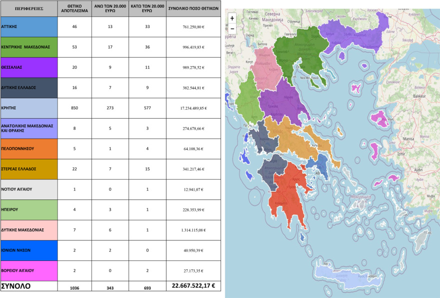Image resolution: width=440 pixels, height=298 pixels.
Task: Click the total amount 22.667.522,17 € cell
Action: [192, 286]
